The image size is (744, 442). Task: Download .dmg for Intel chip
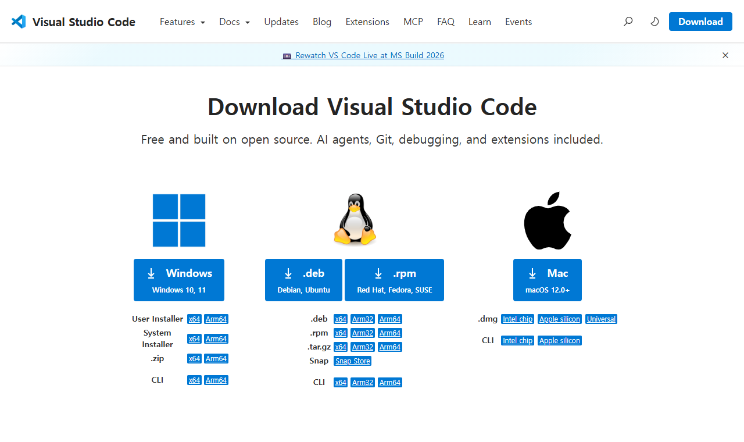click(x=518, y=319)
